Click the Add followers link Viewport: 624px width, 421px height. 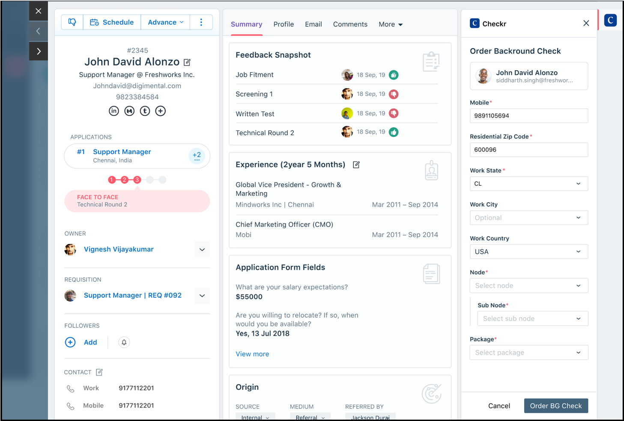click(90, 342)
